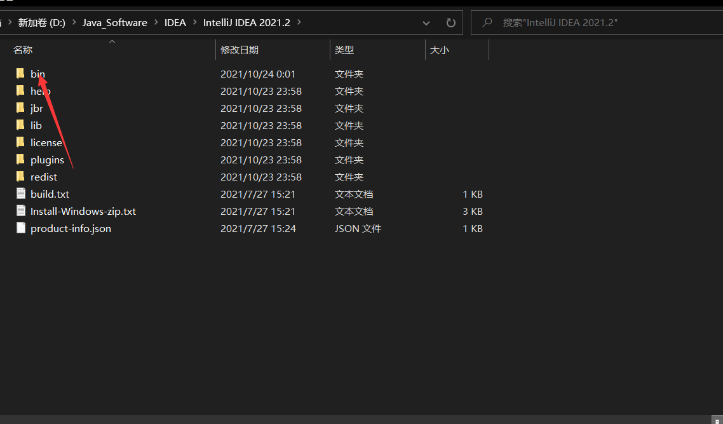Select the redist folder name
This screenshot has height=424, width=723.
pyautogui.click(x=44, y=177)
